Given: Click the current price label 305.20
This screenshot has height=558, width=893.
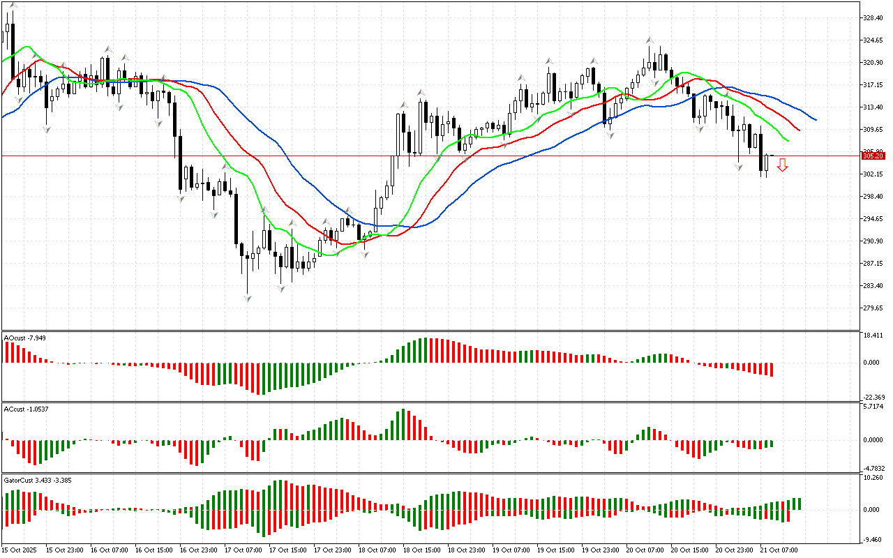Looking at the screenshot, I should coord(872,156).
